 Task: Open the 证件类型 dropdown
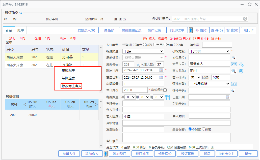[209, 84]
